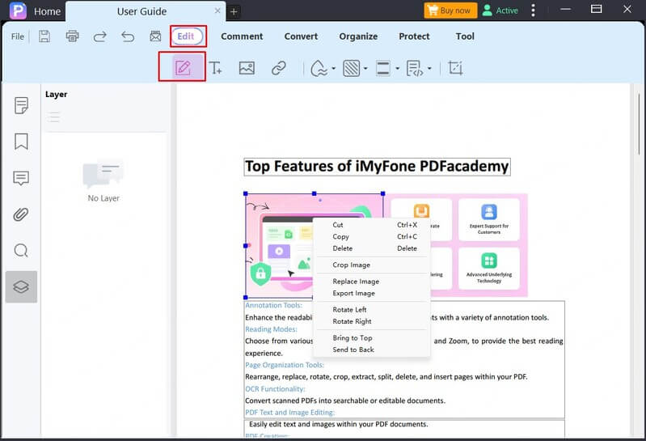Switch to the Protect tab

(x=414, y=36)
